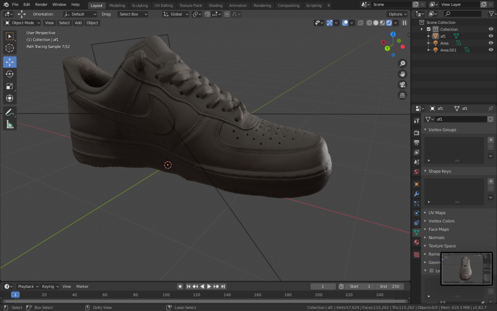Hide the af1 object in outliner

coord(491,36)
